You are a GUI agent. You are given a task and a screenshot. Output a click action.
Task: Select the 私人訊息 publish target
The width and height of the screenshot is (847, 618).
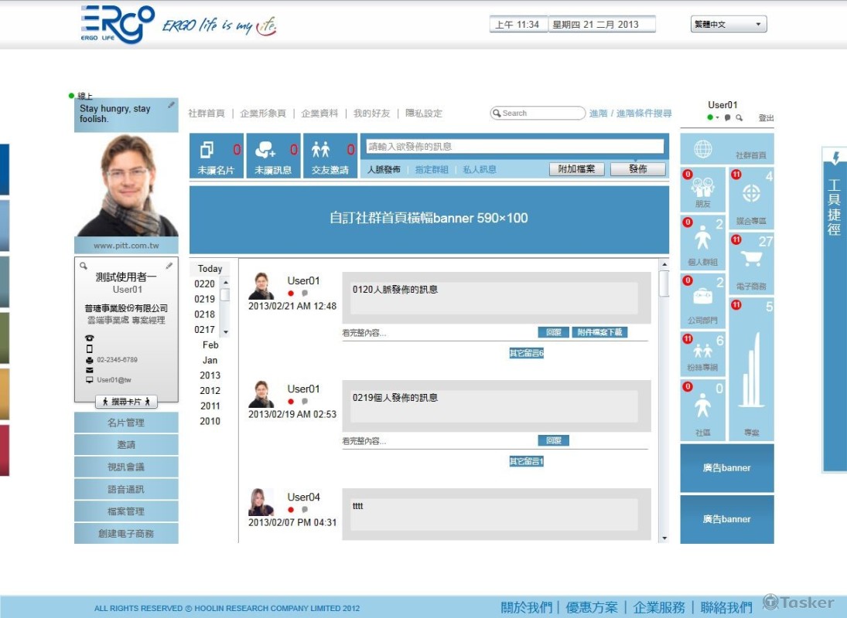tap(480, 170)
